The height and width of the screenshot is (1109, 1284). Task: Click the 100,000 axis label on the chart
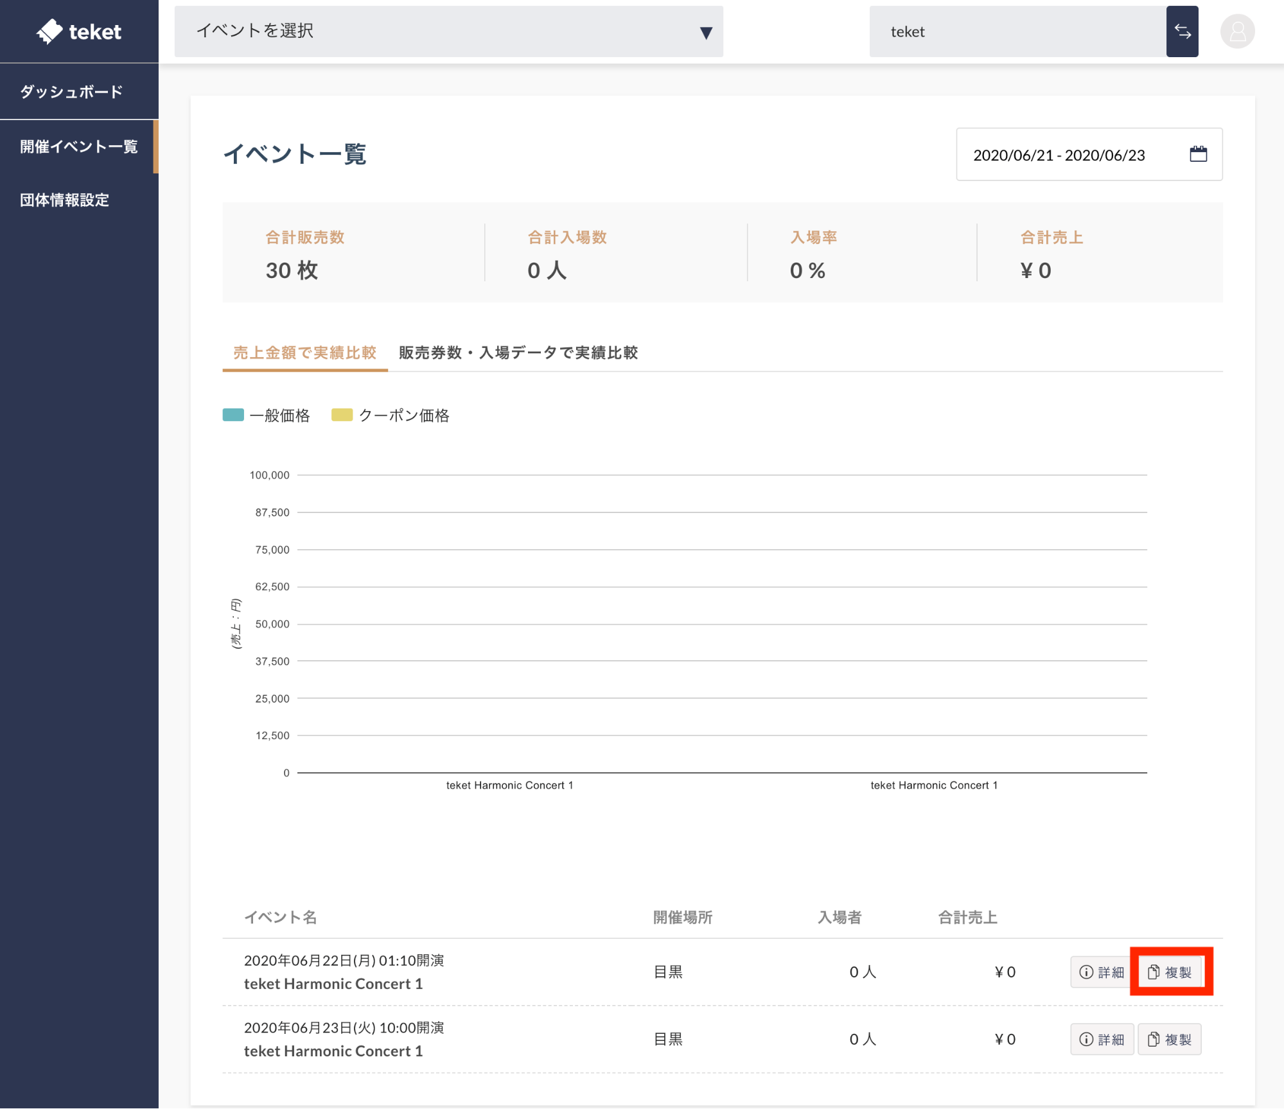tap(269, 475)
